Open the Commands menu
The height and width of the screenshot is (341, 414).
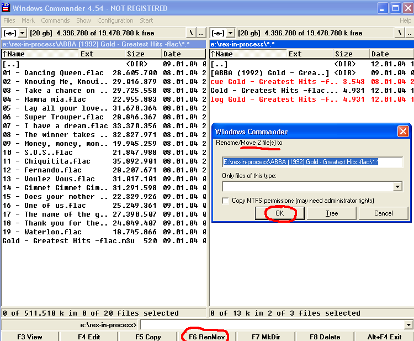55,20
